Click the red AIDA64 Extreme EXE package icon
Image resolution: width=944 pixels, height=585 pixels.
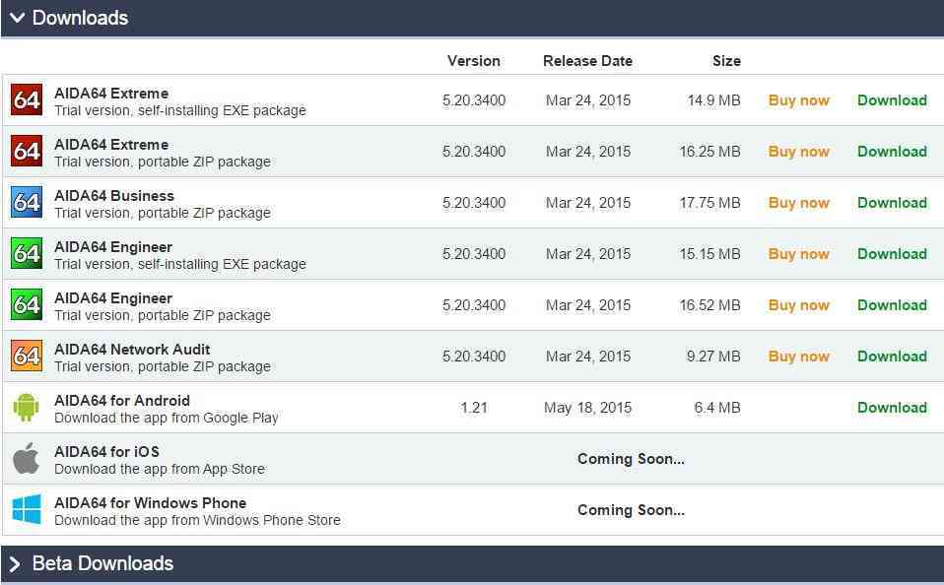27,100
